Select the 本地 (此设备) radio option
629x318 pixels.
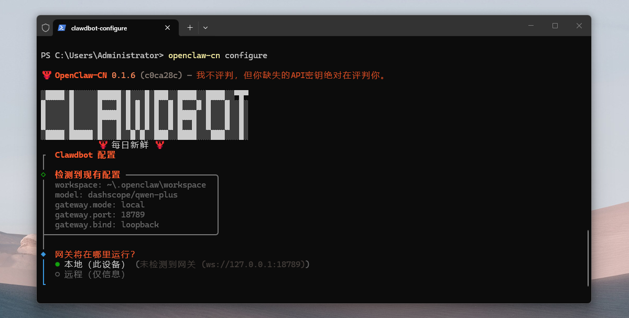[x=58, y=265]
